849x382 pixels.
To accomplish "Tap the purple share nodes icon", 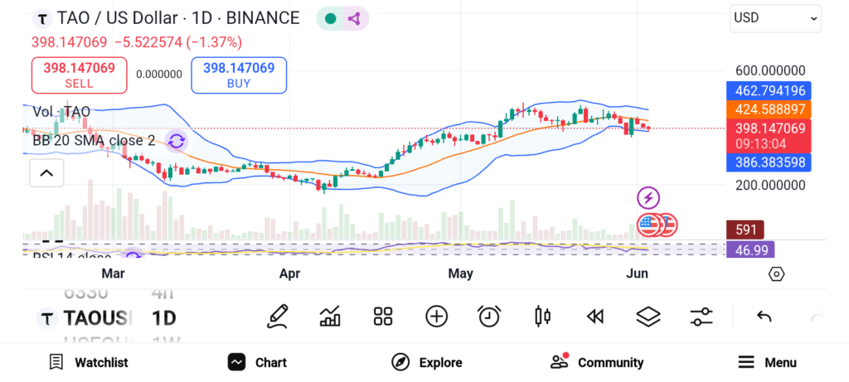I will (354, 19).
